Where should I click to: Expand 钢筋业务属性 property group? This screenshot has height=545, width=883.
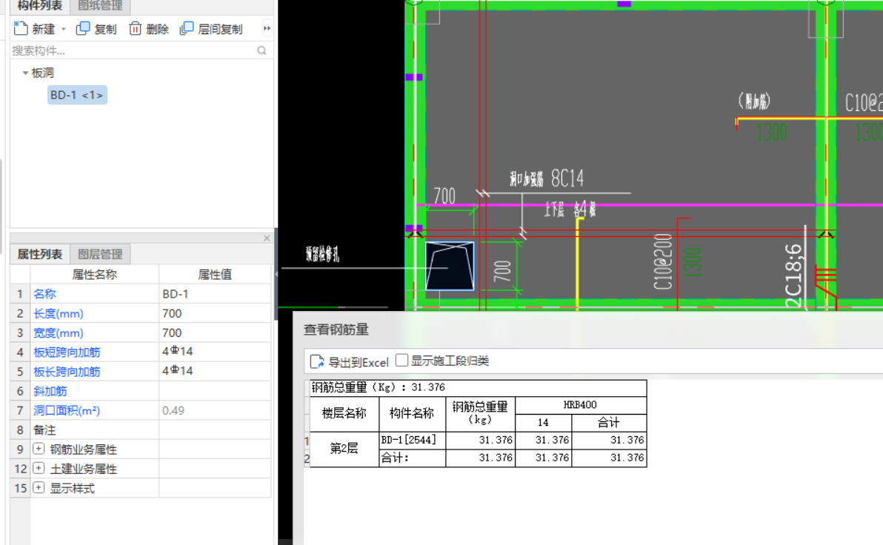tap(39, 449)
